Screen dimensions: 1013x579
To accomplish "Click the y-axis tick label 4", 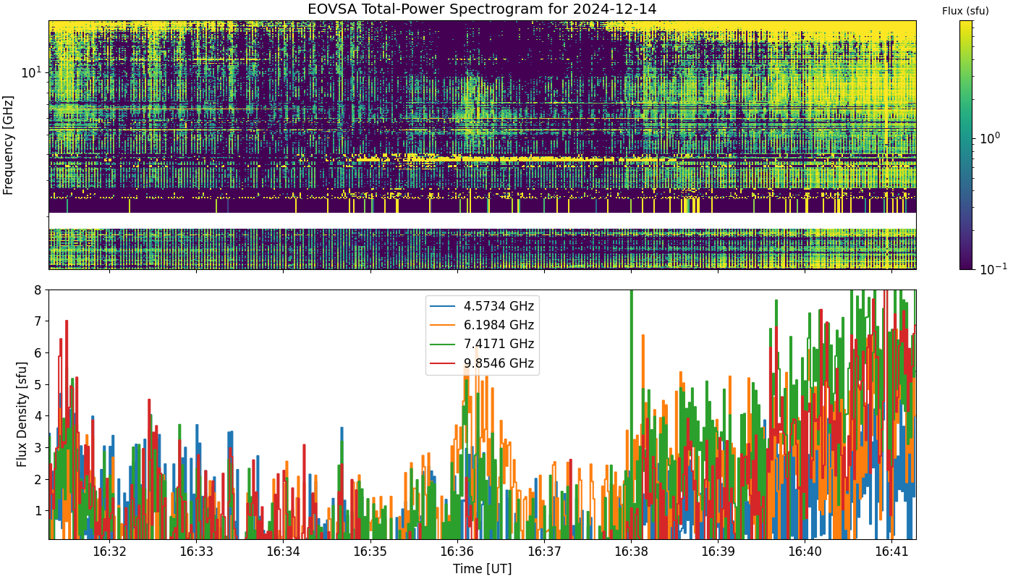I will 39,415.
